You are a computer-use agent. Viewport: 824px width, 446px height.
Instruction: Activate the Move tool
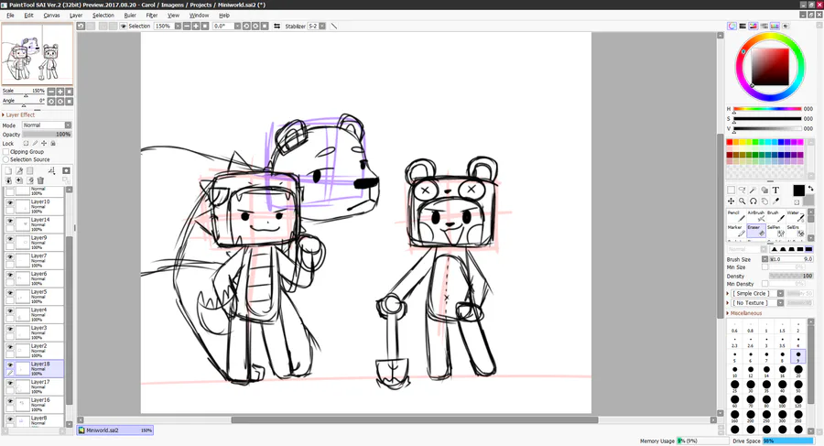(x=731, y=201)
